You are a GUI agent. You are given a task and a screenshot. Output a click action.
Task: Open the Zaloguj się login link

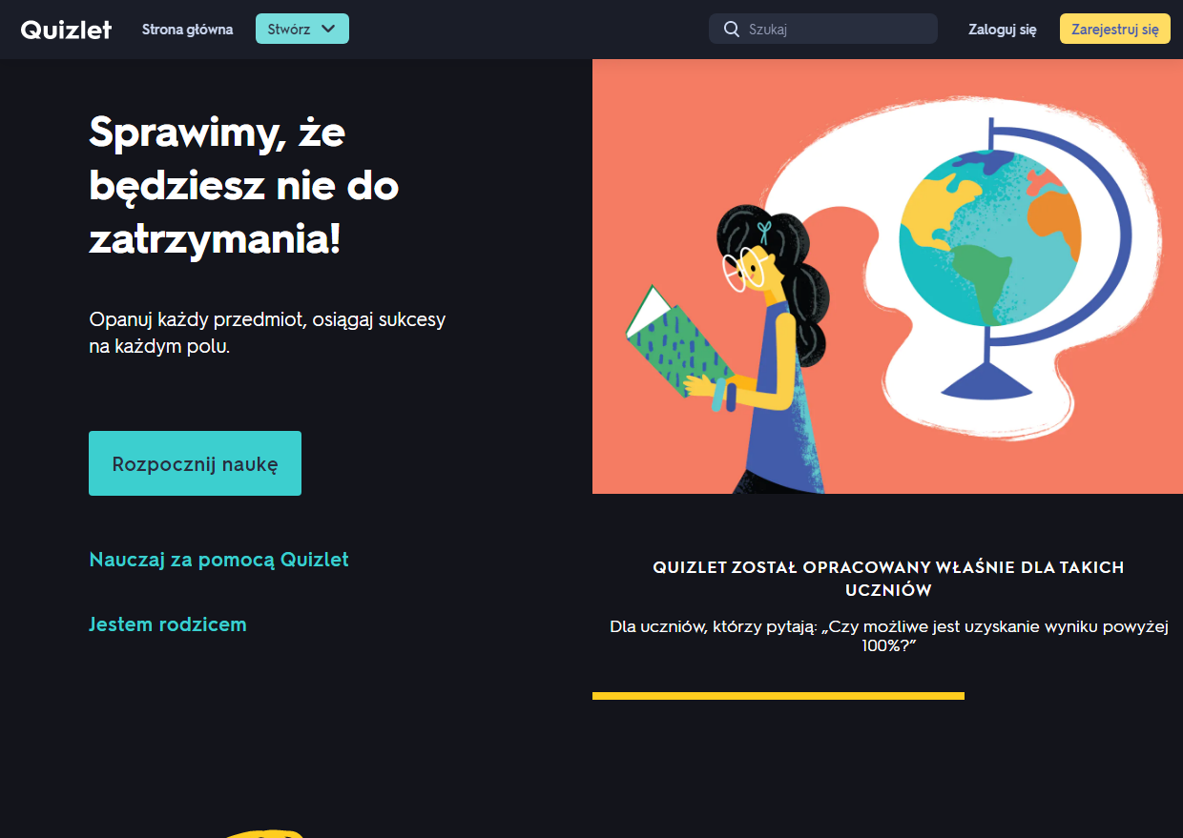[x=1002, y=30]
